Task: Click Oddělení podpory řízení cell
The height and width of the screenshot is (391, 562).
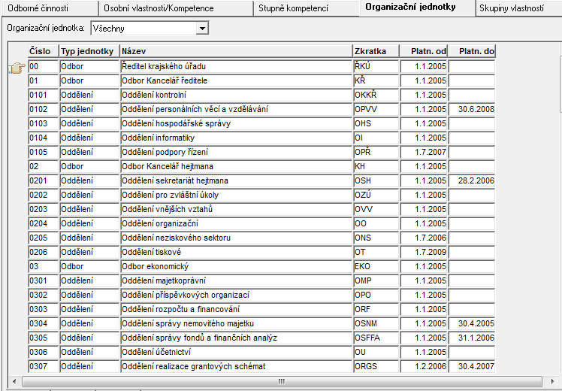Action: [237, 152]
